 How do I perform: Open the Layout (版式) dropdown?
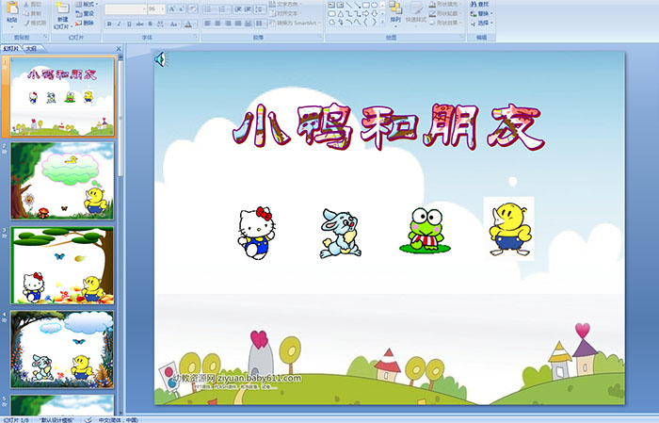(x=87, y=4)
